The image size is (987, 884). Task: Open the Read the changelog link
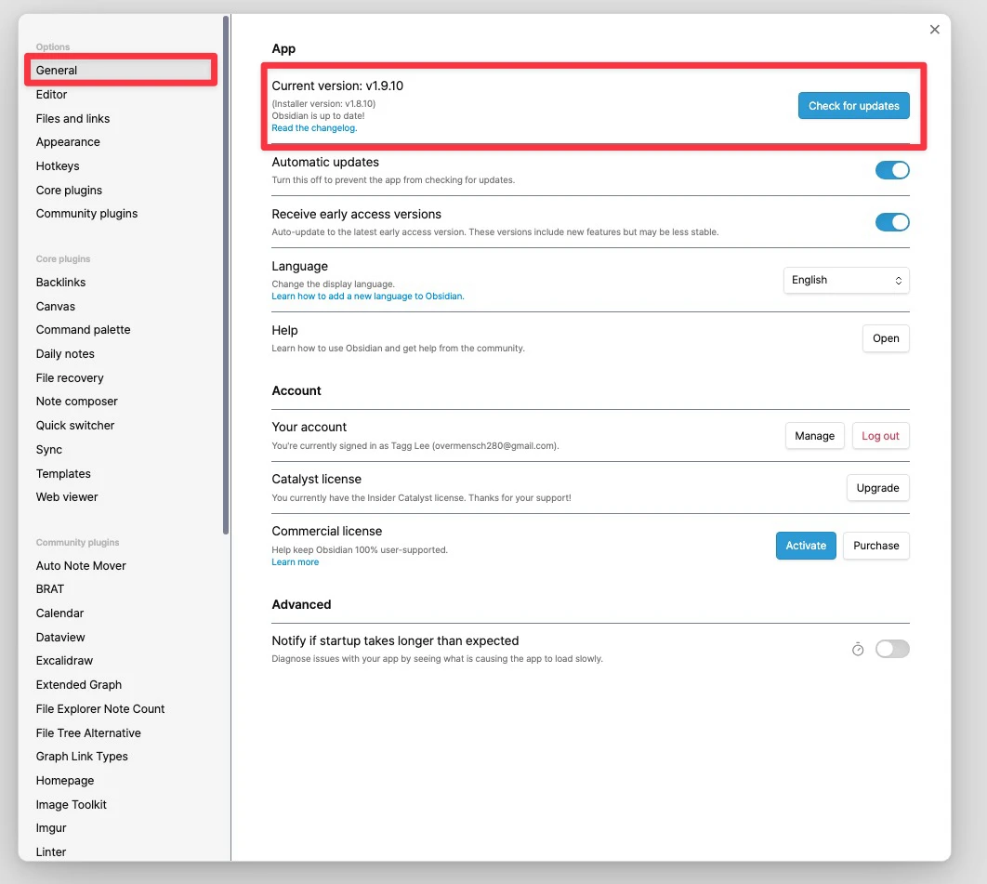(x=314, y=128)
